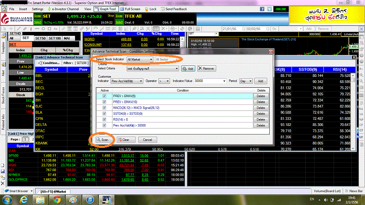Select the arrow pointer drawing tool

pos(4,29)
